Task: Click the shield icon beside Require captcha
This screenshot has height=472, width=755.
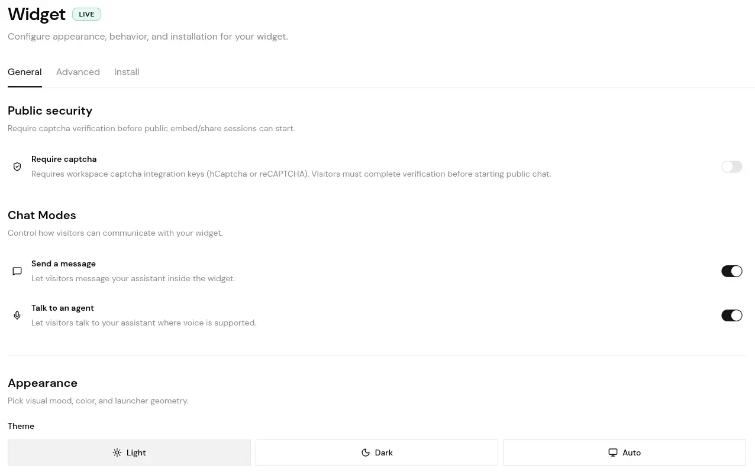Action: click(17, 167)
